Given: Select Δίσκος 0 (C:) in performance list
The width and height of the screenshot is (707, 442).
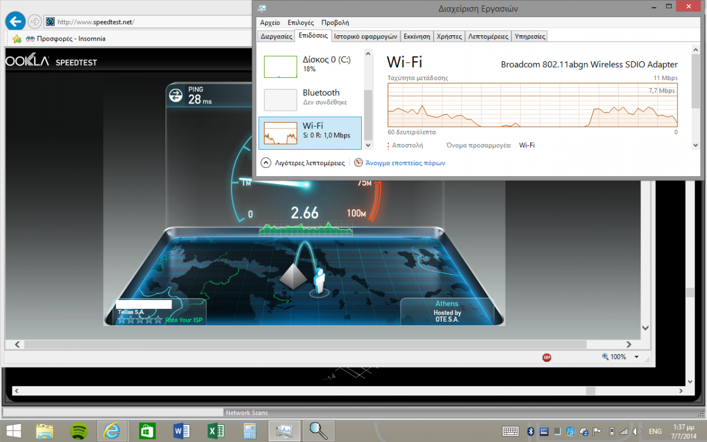Looking at the screenshot, I should [x=310, y=66].
